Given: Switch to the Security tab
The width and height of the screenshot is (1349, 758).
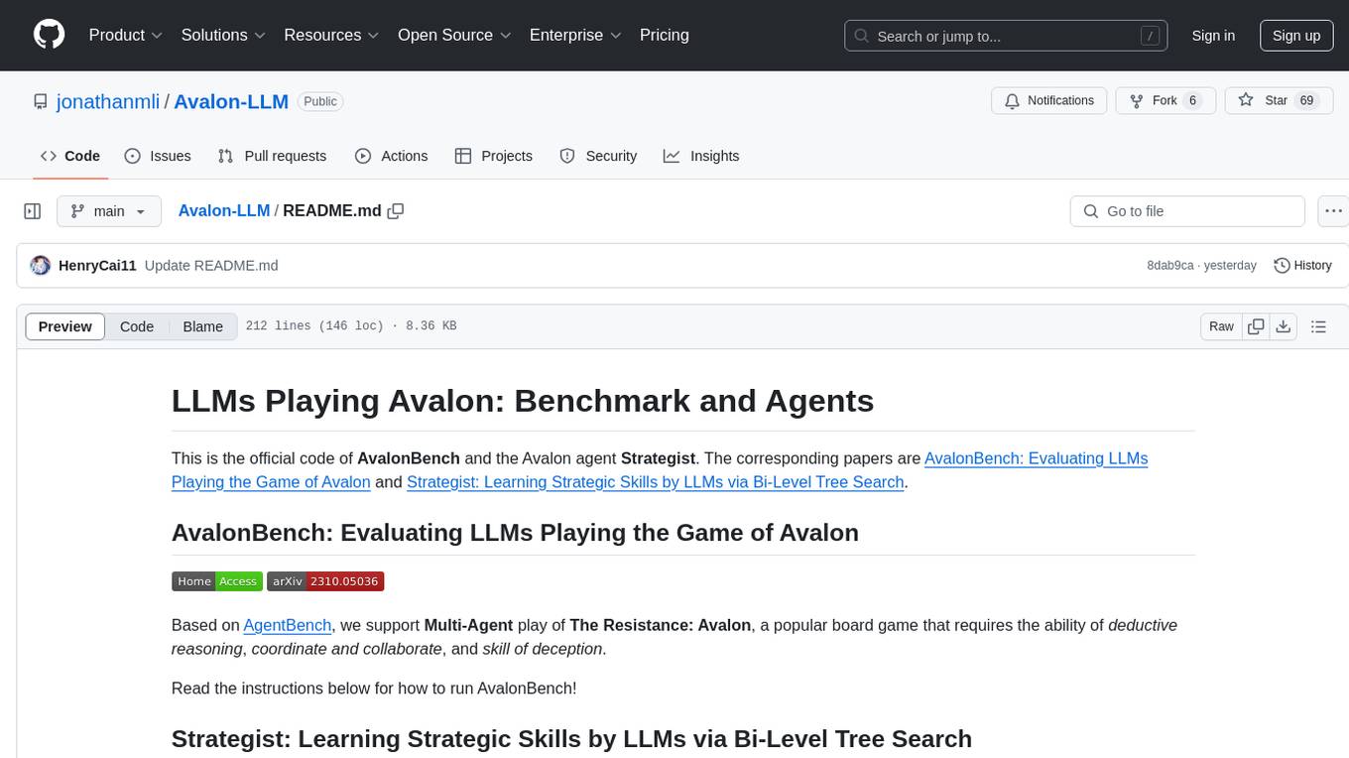Looking at the screenshot, I should [598, 156].
